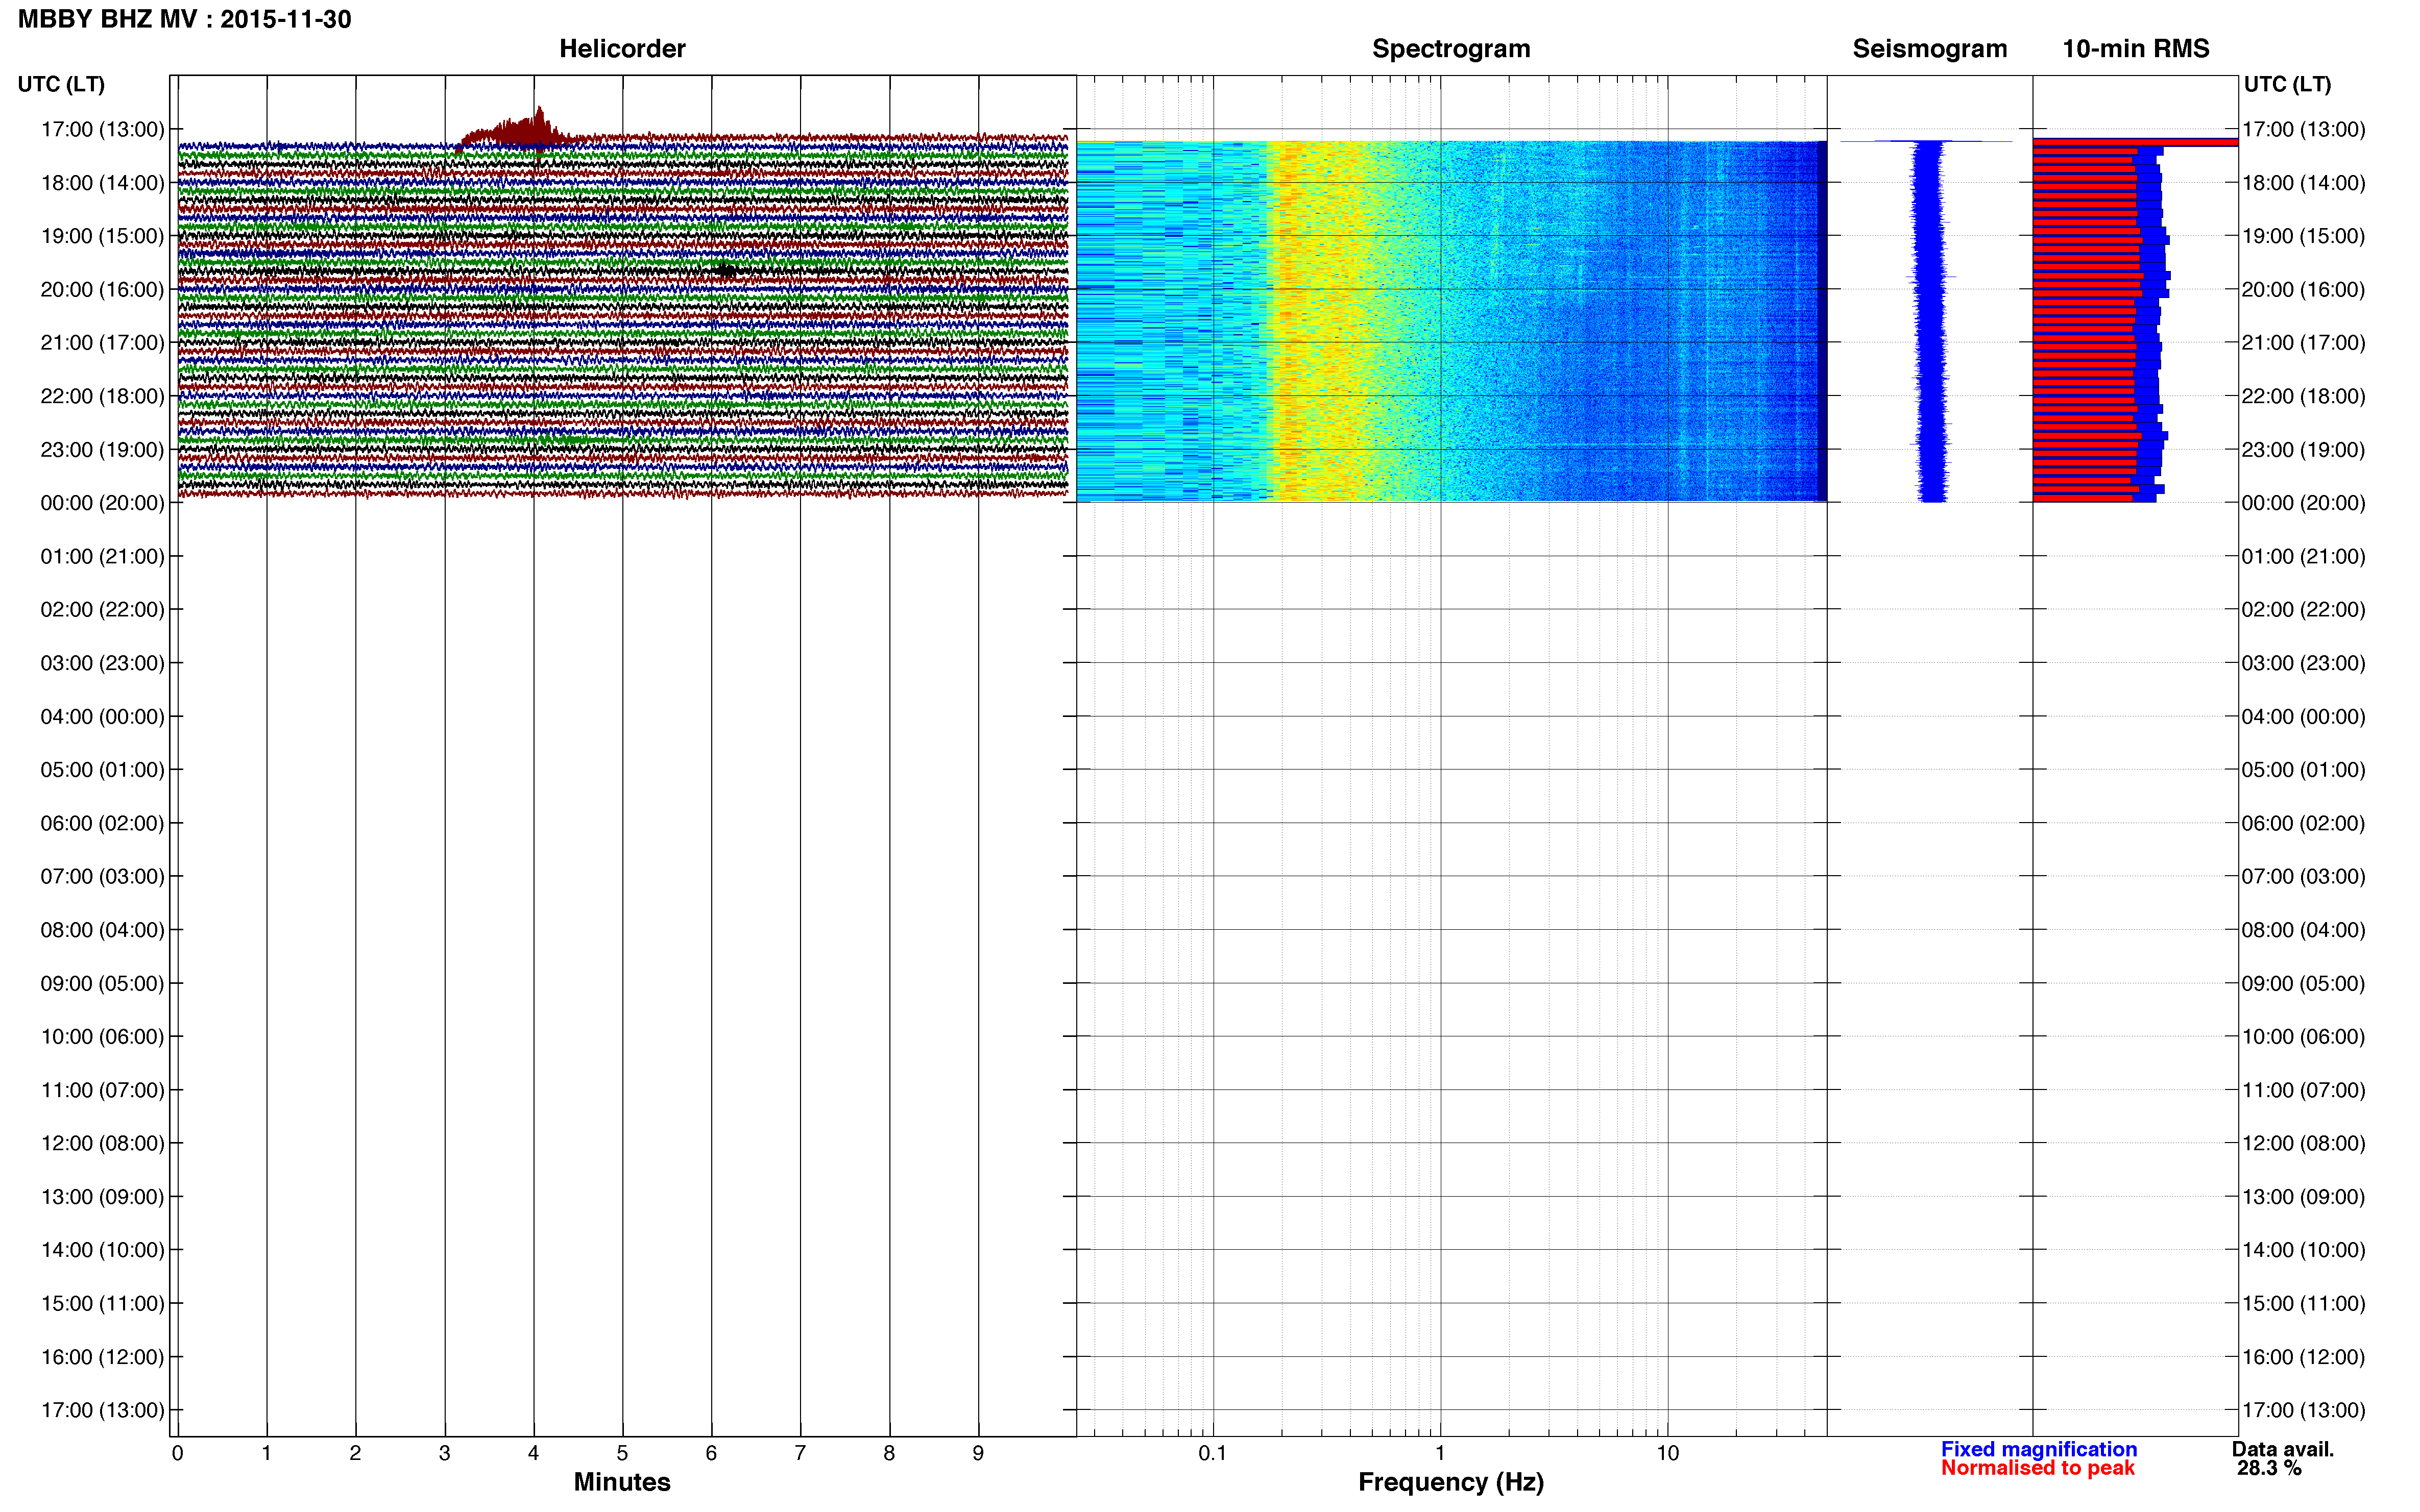Click the 'Seismogram' panel heading
2420x1512 pixels.
[x=1929, y=48]
